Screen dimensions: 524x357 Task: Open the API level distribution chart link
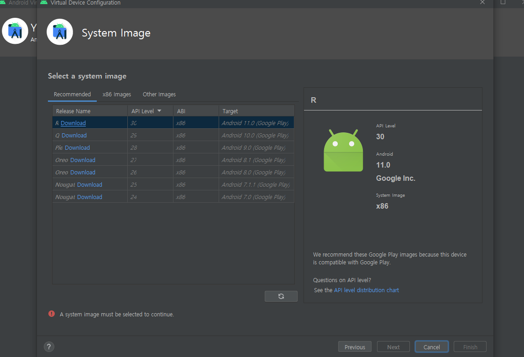coord(366,290)
